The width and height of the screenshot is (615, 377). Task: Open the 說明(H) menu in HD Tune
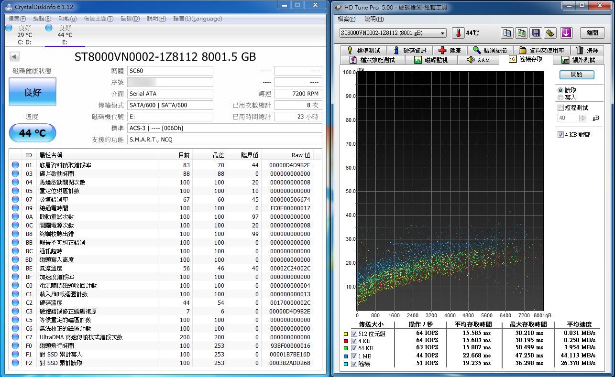374,19
